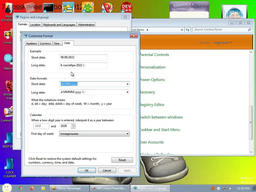This screenshot has height=192, width=256.
Task: Open the View by Large icons dropdown
Action: pos(222,42)
